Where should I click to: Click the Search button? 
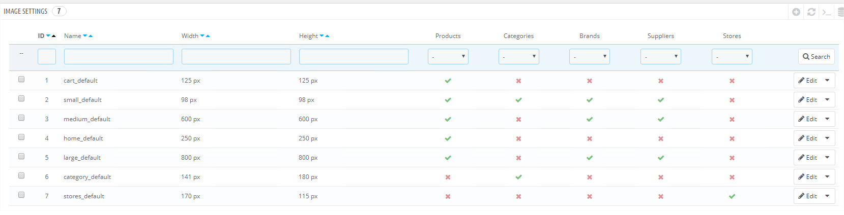pyautogui.click(x=816, y=57)
